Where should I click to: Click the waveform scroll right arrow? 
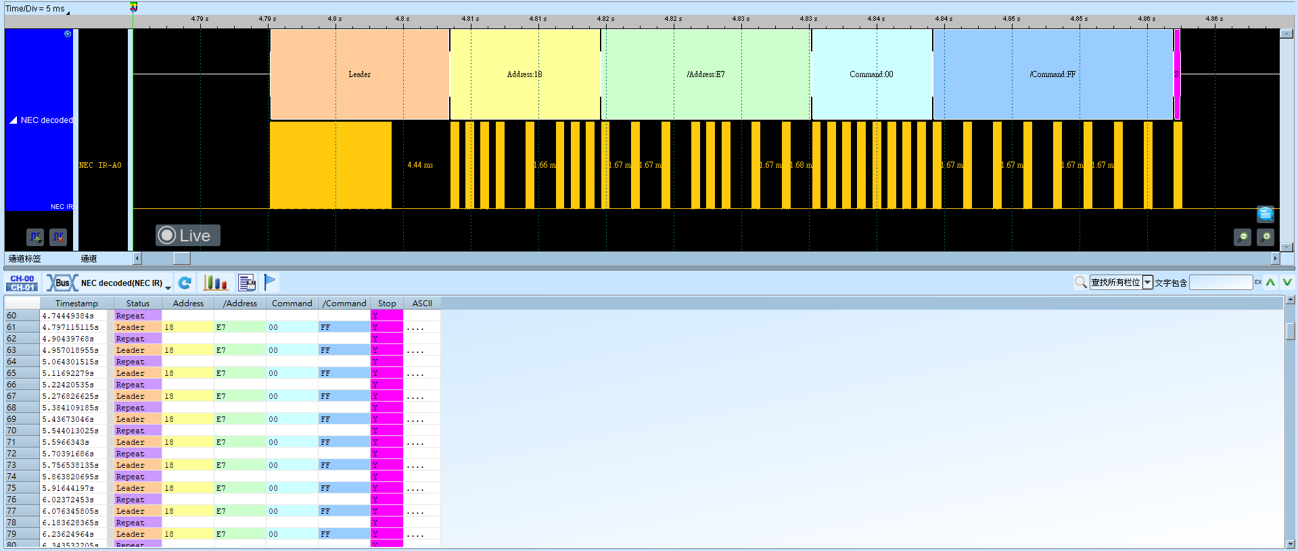pos(1276,258)
